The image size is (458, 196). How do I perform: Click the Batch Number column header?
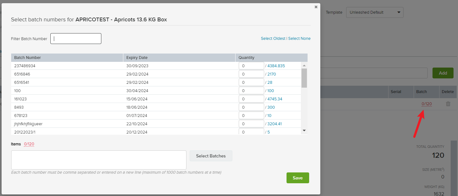click(x=27, y=57)
